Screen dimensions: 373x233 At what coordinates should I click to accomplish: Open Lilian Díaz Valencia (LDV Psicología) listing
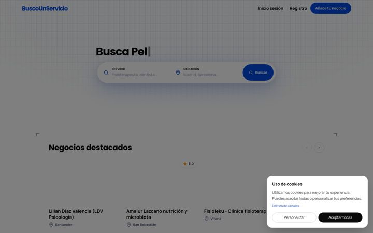click(76, 214)
